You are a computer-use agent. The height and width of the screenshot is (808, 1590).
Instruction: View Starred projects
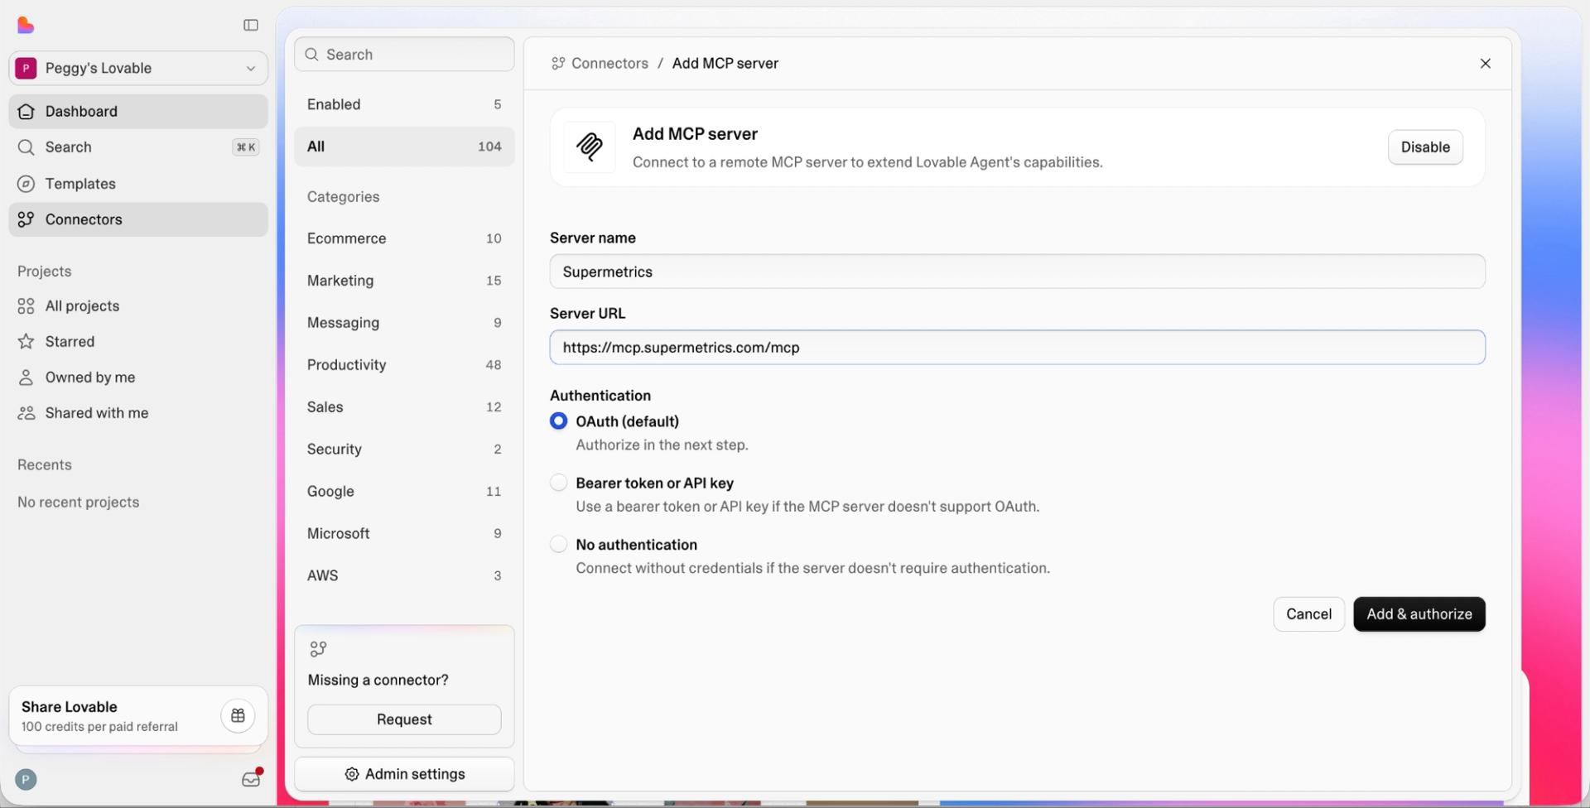click(x=138, y=342)
